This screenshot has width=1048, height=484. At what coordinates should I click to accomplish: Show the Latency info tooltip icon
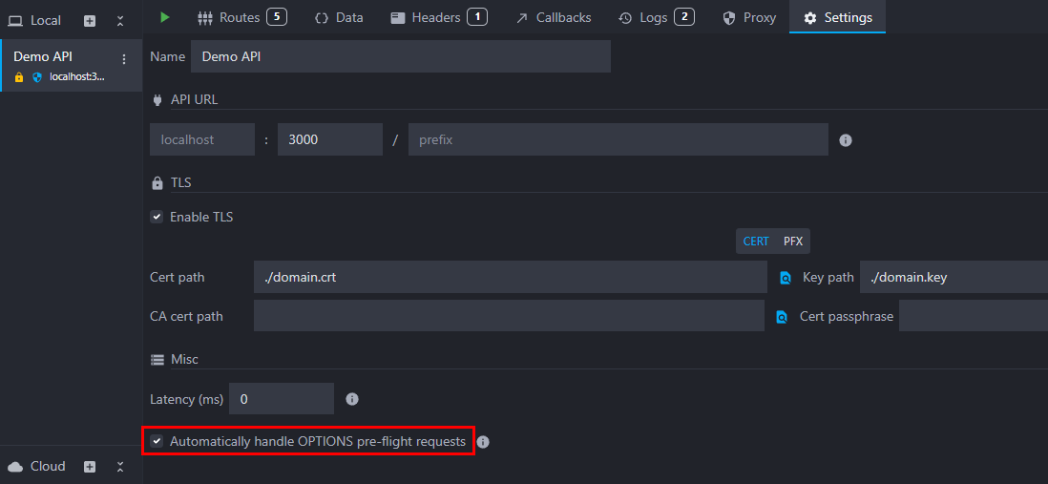point(351,399)
